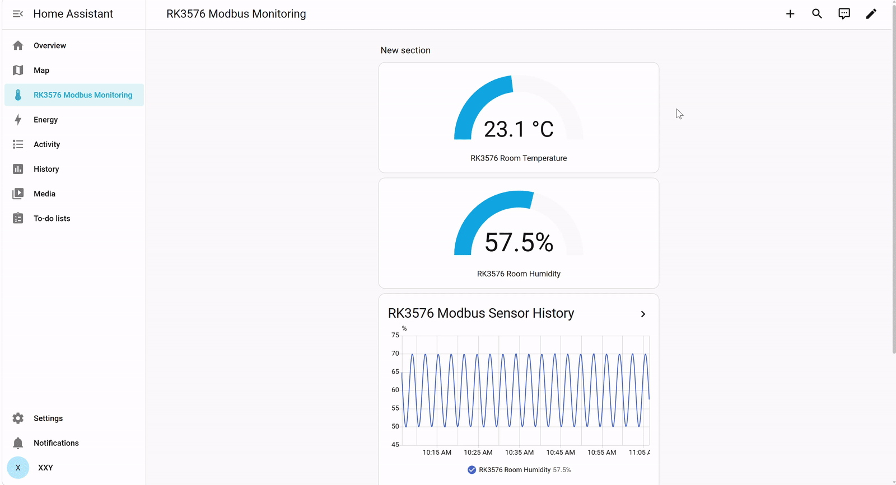Image resolution: width=896 pixels, height=485 pixels.
Task: Open the XXY user profile
Action: (74, 468)
